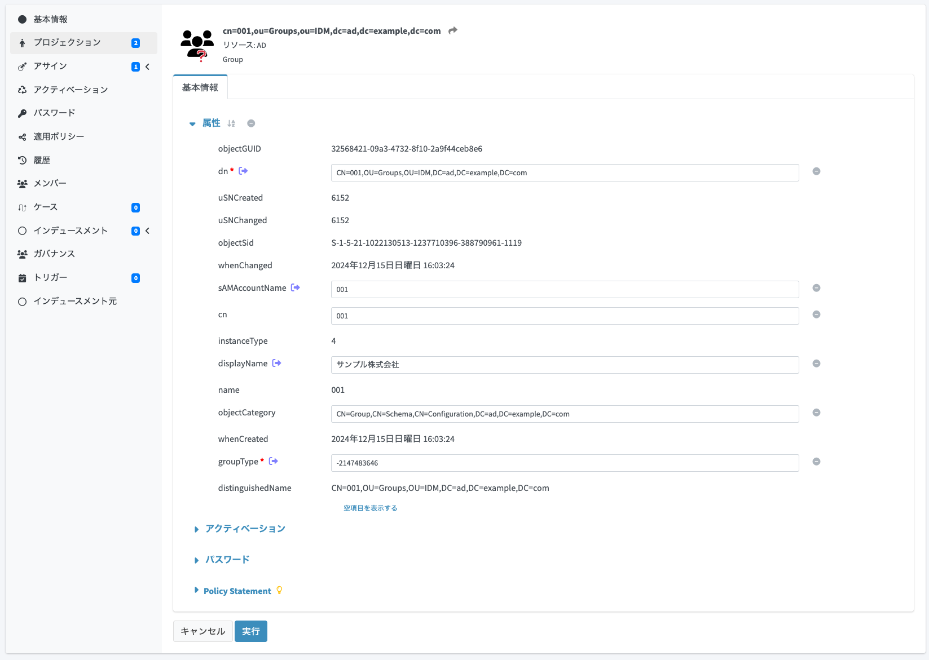Remove the cn value with minus icon
This screenshot has width=929, height=660.
point(816,315)
